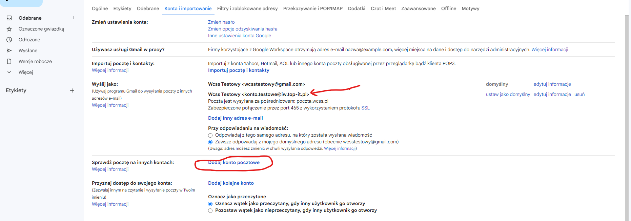Open the Przekazywanie i POP/IMAP tab

[x=313, y=8]
